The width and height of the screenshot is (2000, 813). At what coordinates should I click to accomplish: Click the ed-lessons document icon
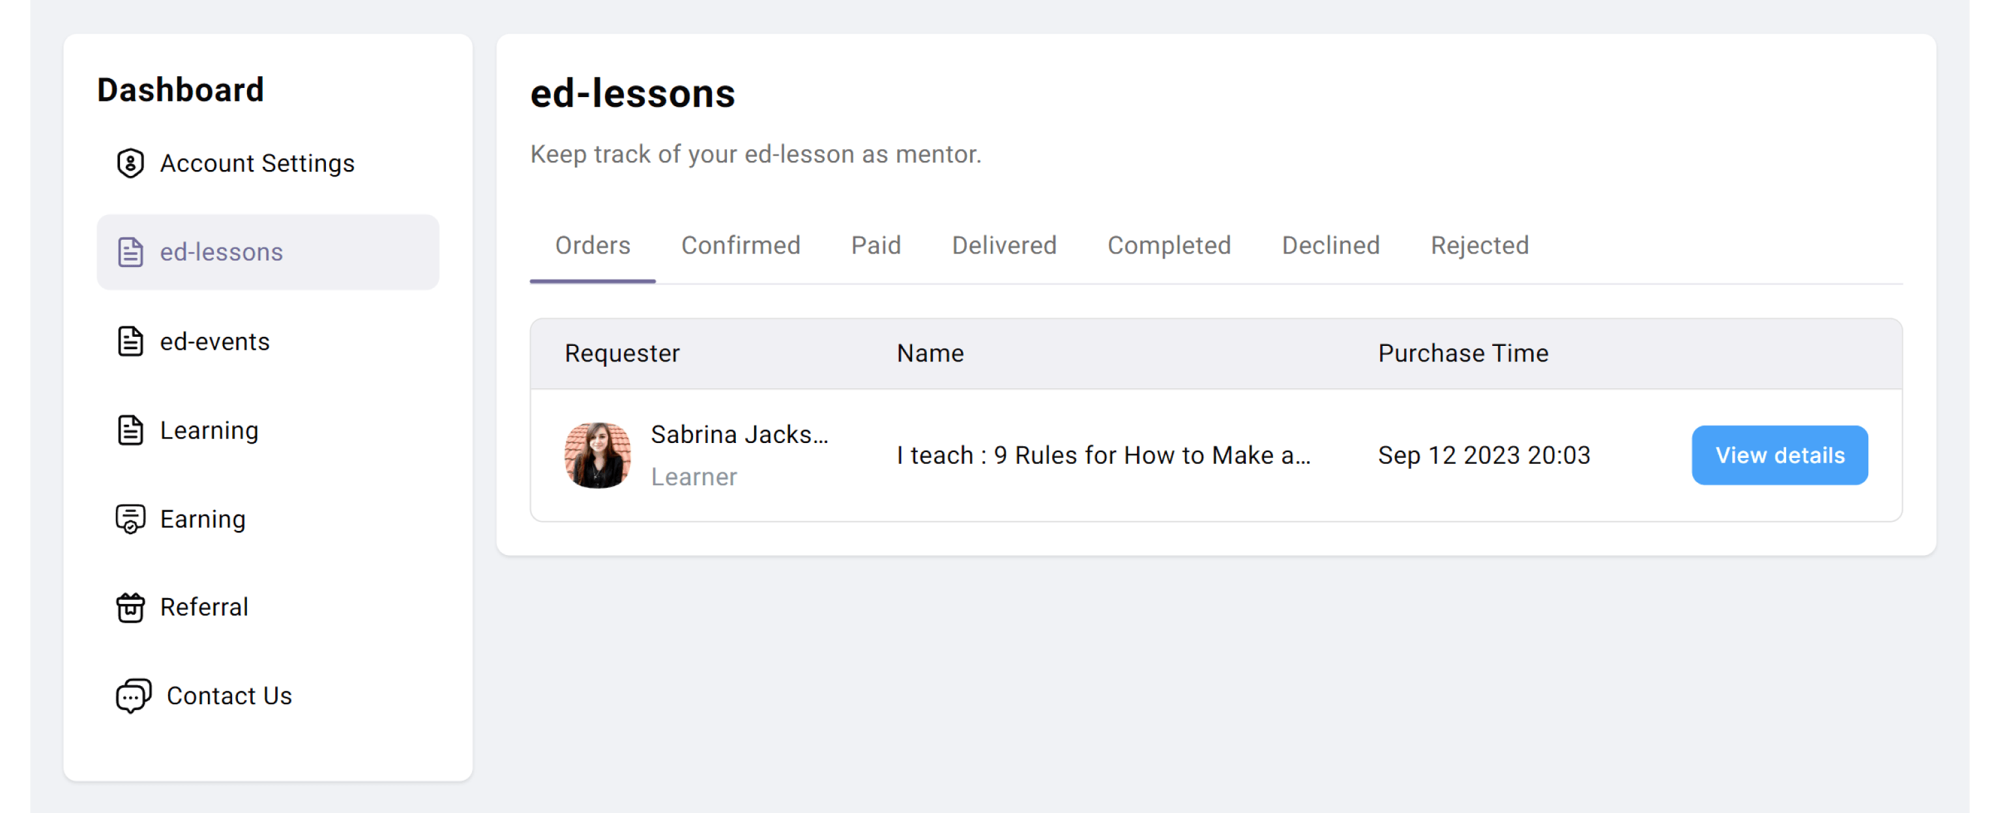[130, 252]
